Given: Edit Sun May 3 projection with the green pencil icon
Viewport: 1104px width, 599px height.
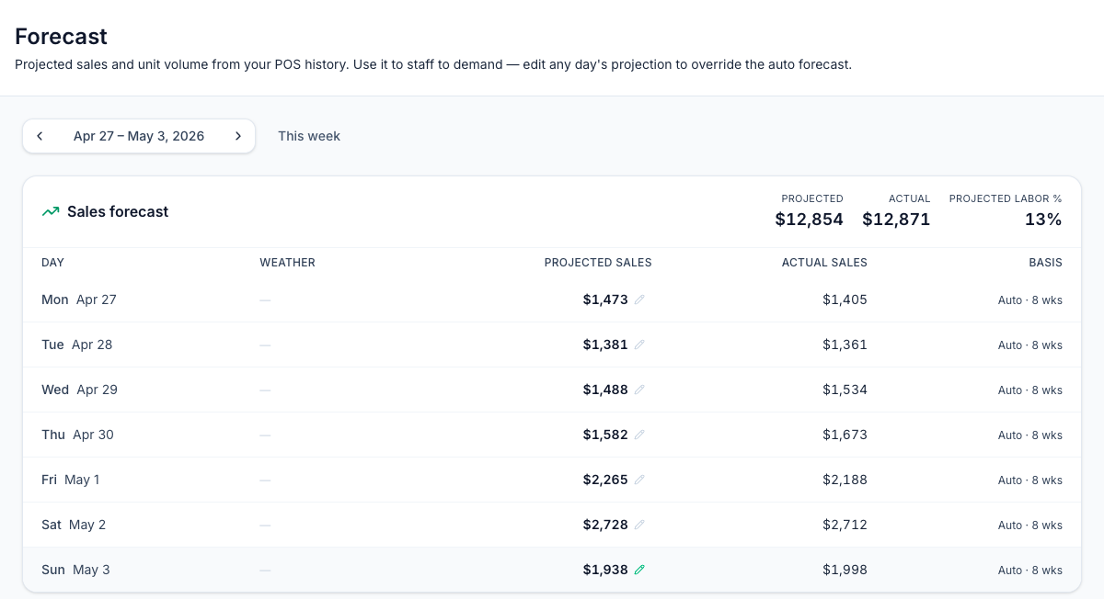Looking at the screenshot, I should (x=639, y=570).
